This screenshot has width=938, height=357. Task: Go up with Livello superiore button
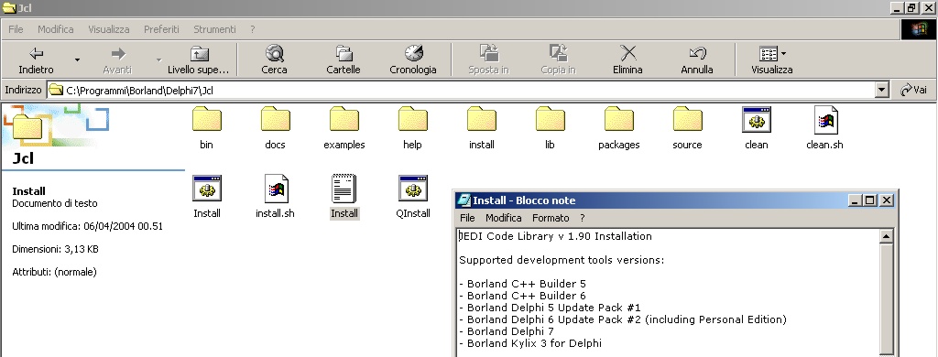(x=198, y=59)
